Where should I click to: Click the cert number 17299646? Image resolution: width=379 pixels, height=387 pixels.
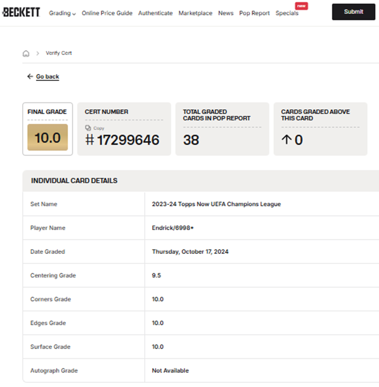[128, 140]
